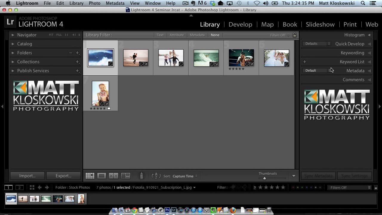Open second window display button 2
Image resolution: width=382 pixels, height=215 pixels.
(x=19, y=188)
